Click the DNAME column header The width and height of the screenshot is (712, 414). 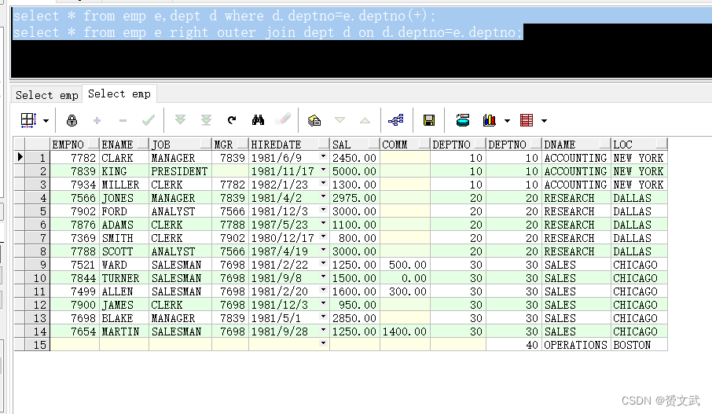pos(576,145)
